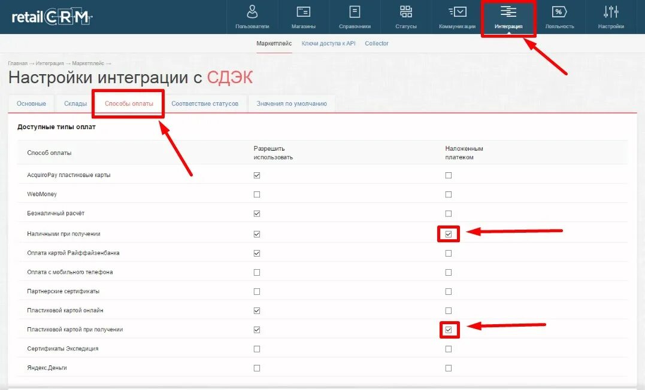Click the Способ оплаты column header
The image size is (645, 390).
pos(49,153)
